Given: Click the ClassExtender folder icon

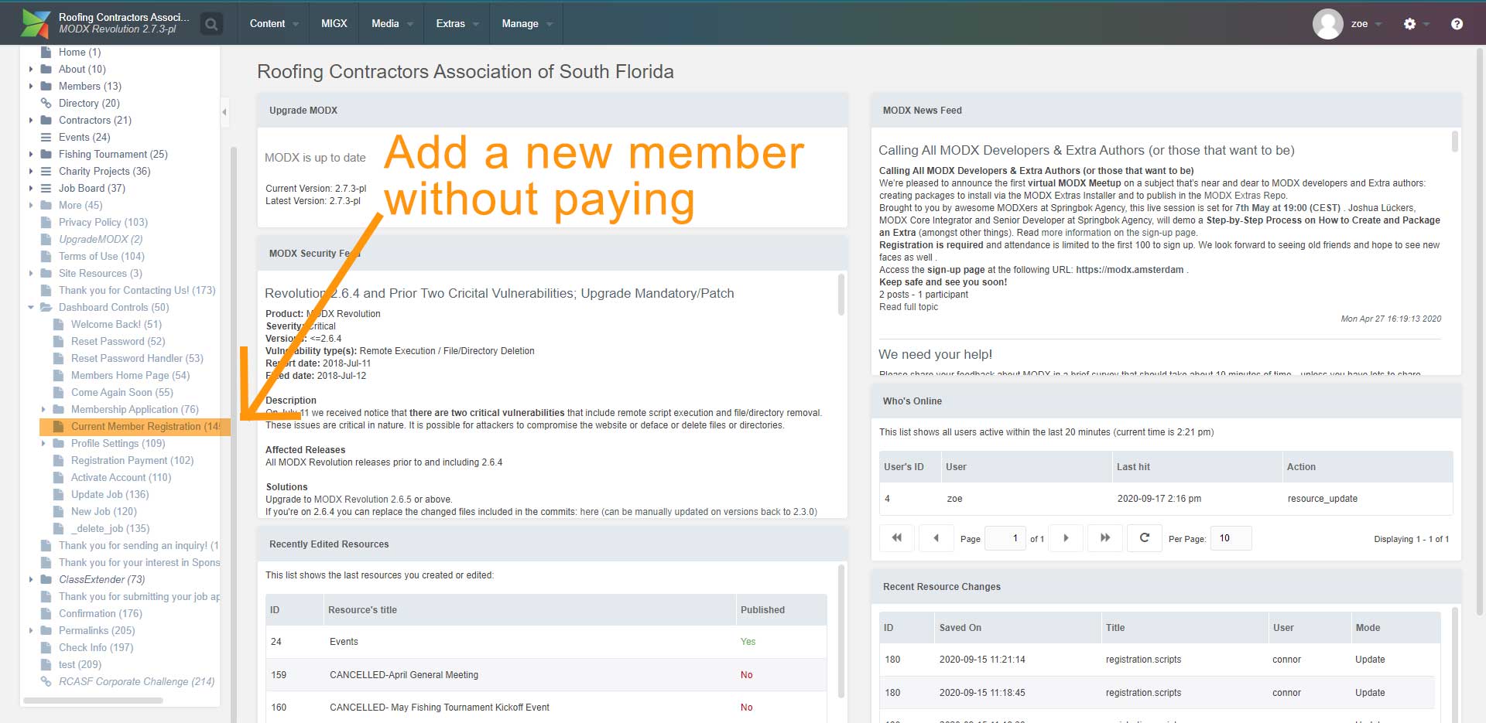Looking at the screenshot, I should click(46, 580).
